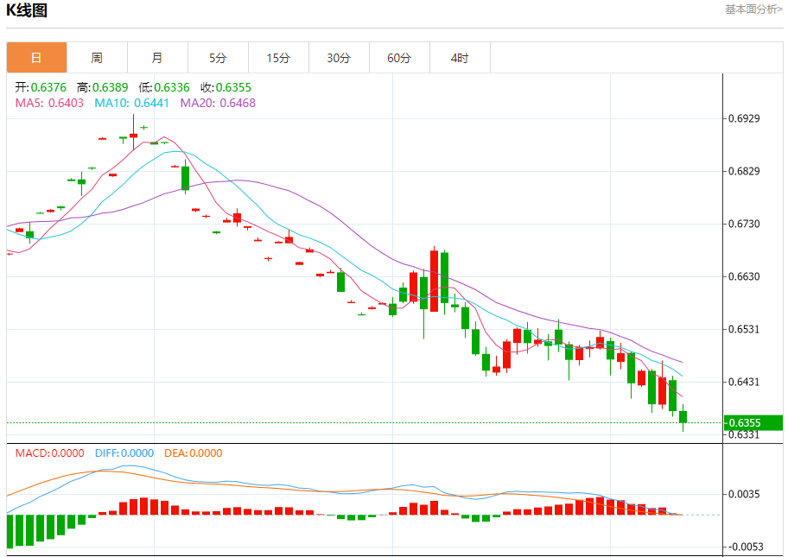Click the latest green candlestick at chart end

click(x=683, y=417)
